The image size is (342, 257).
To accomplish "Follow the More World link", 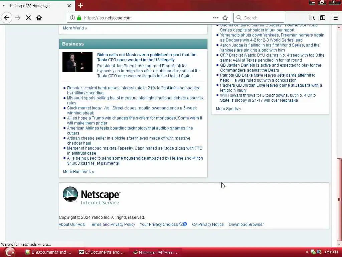I will pyautogui.click(x=75, y=28).
